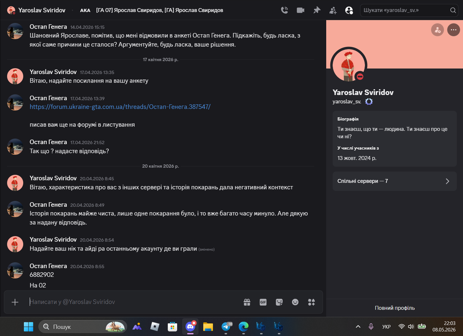Hide the user profile side panel
The height and width of the screenshot is (336, 463).
[349, 10]
